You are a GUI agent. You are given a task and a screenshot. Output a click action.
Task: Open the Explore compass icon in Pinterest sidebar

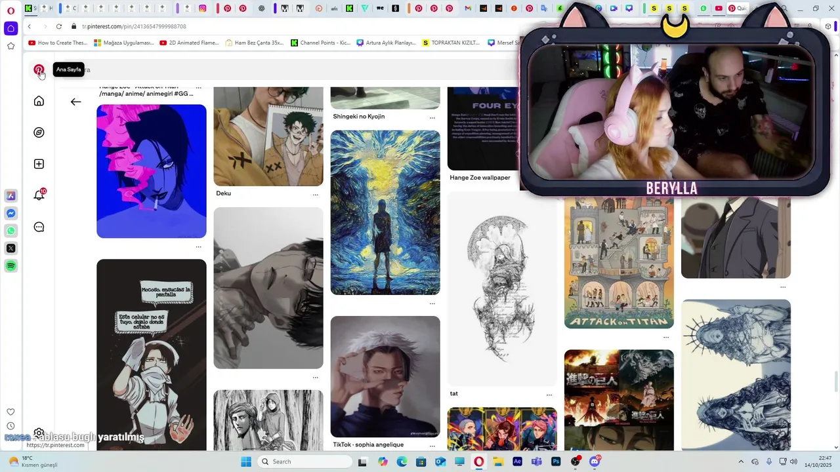tap(39, 132)
